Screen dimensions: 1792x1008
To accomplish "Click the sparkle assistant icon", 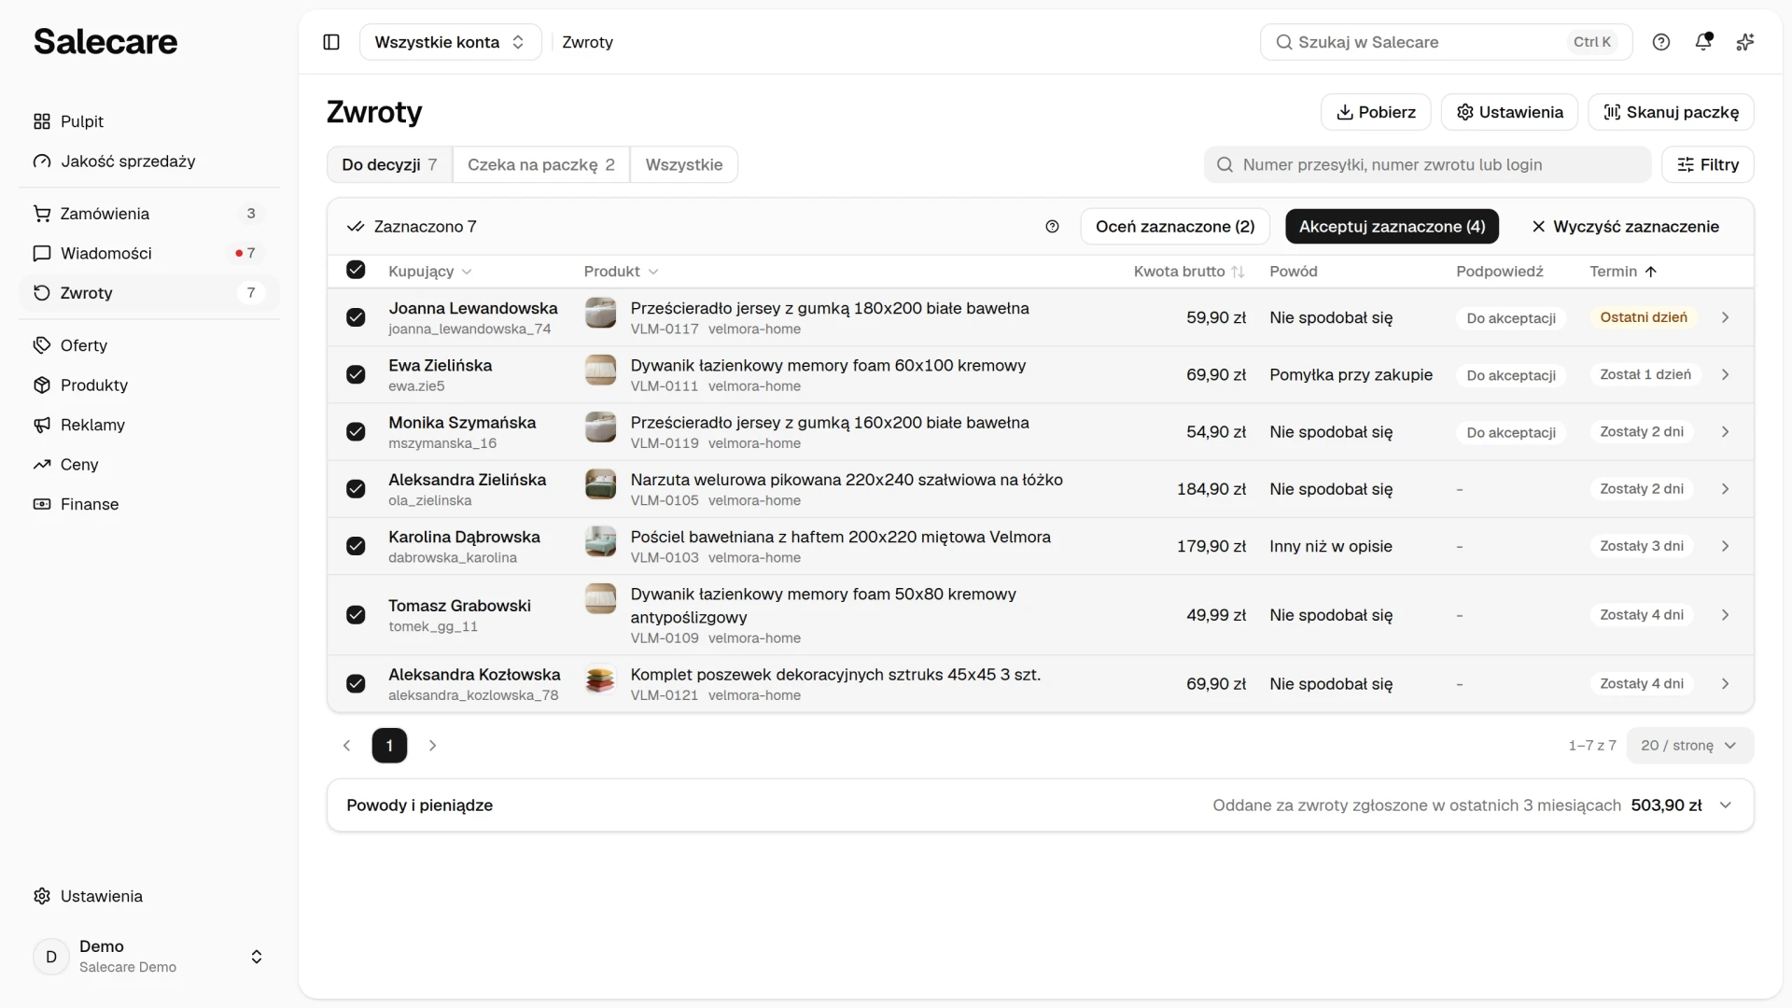I will point(1745,42).
